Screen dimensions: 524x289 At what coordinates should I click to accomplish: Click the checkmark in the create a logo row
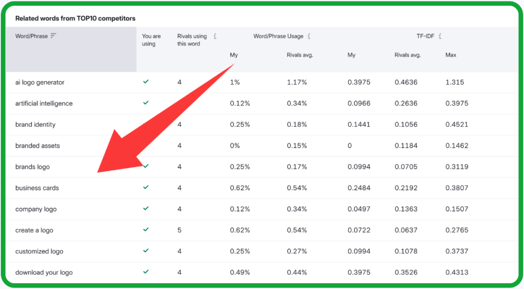[x=146, y=229]
